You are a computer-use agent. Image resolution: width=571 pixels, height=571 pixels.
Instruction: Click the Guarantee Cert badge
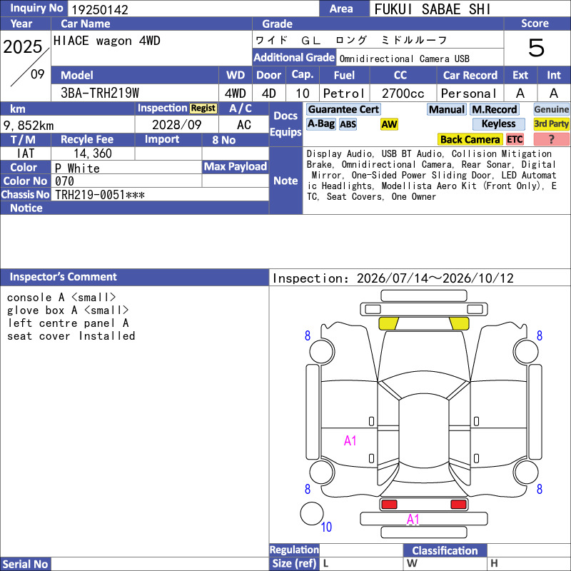[343, 109]
